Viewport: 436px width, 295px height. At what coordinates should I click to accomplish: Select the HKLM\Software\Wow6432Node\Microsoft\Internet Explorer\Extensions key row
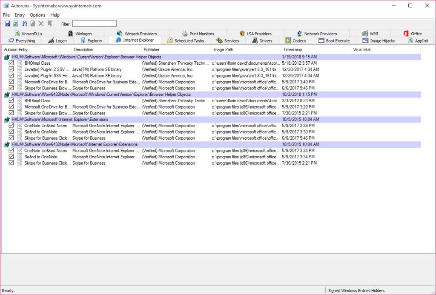[x=212, y=145]
